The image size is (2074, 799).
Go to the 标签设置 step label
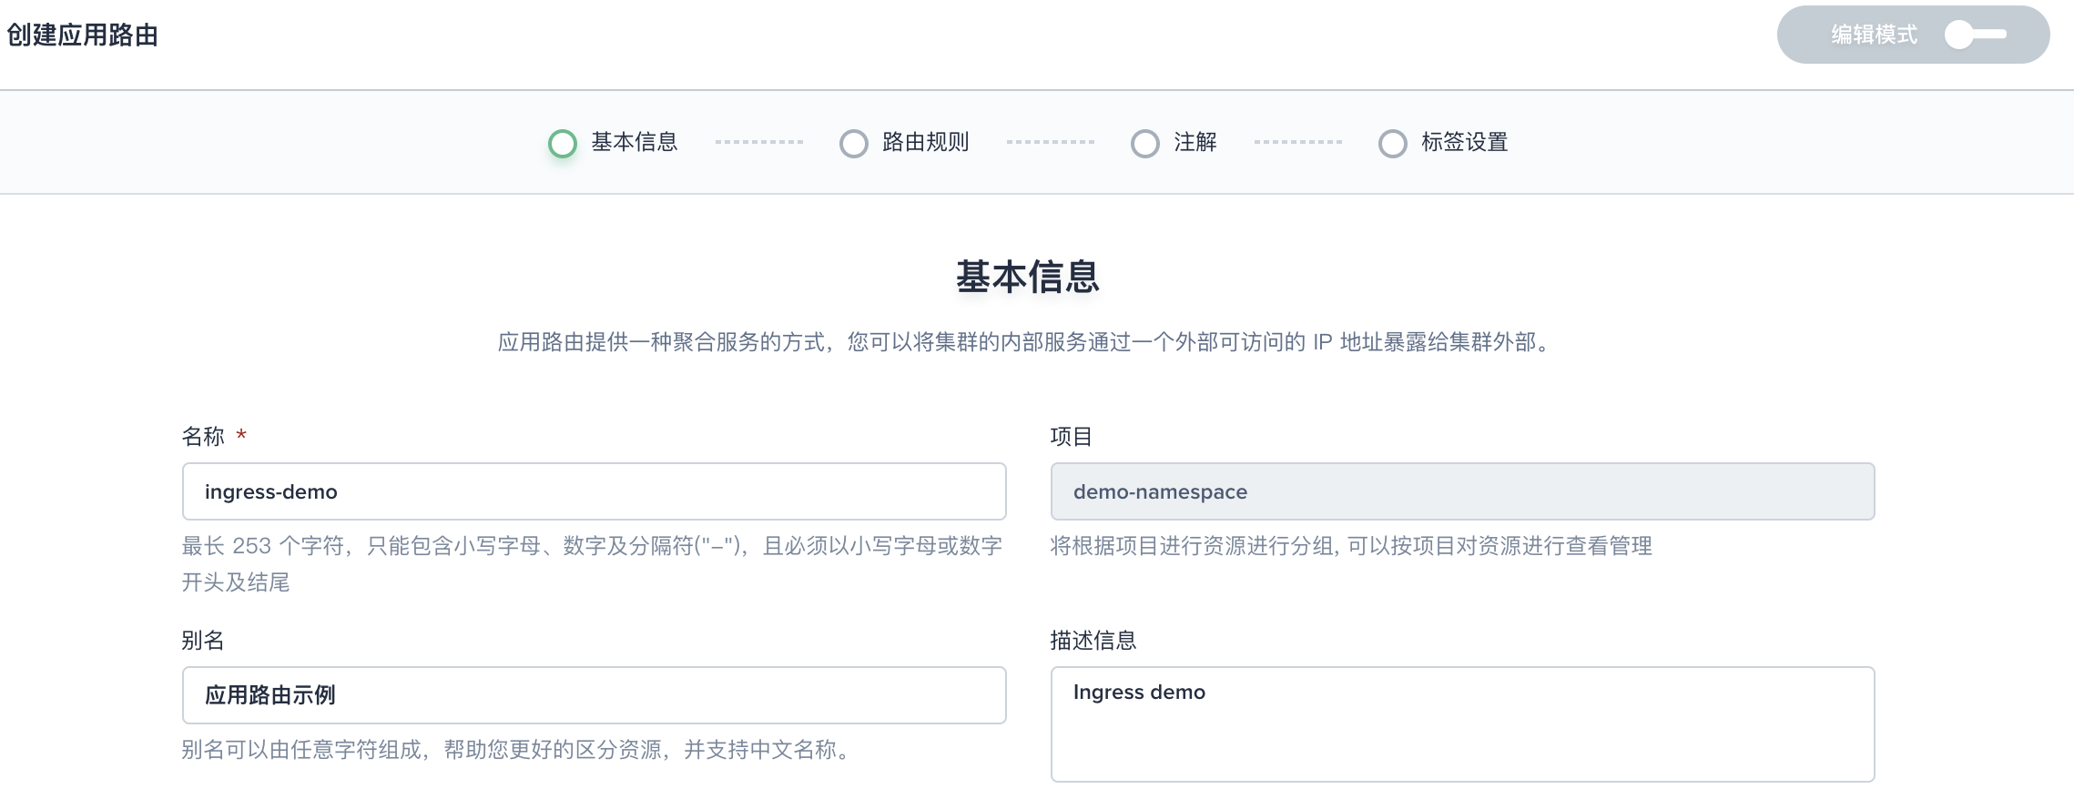click(1465, 142)
